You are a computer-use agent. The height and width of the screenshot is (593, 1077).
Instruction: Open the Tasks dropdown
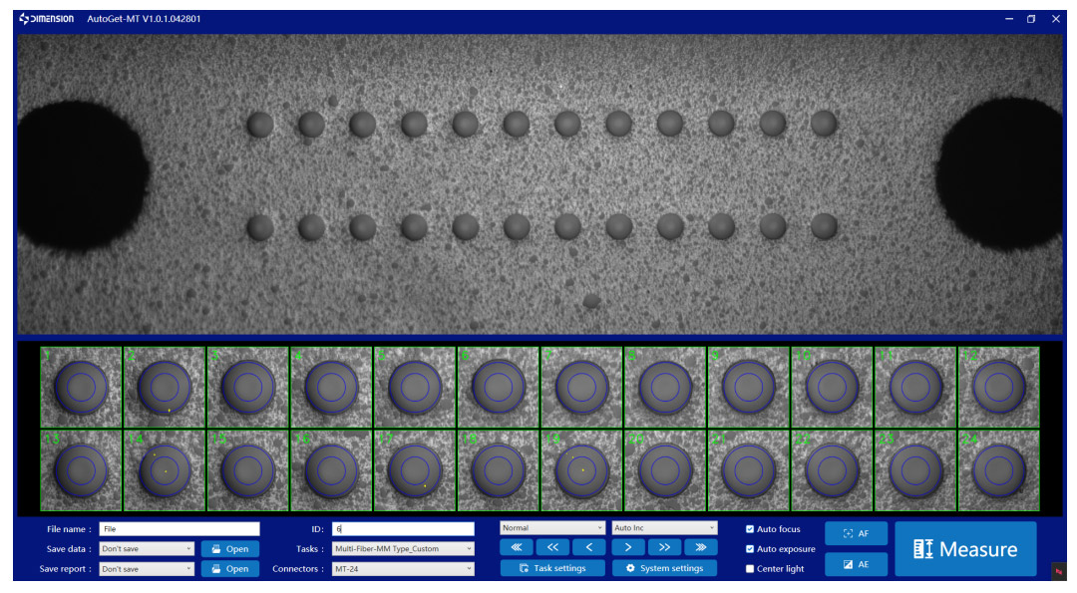403,549
